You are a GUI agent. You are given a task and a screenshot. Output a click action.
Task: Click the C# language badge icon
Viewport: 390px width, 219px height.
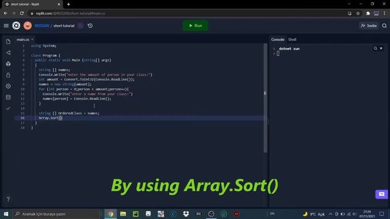pos(80,26)
